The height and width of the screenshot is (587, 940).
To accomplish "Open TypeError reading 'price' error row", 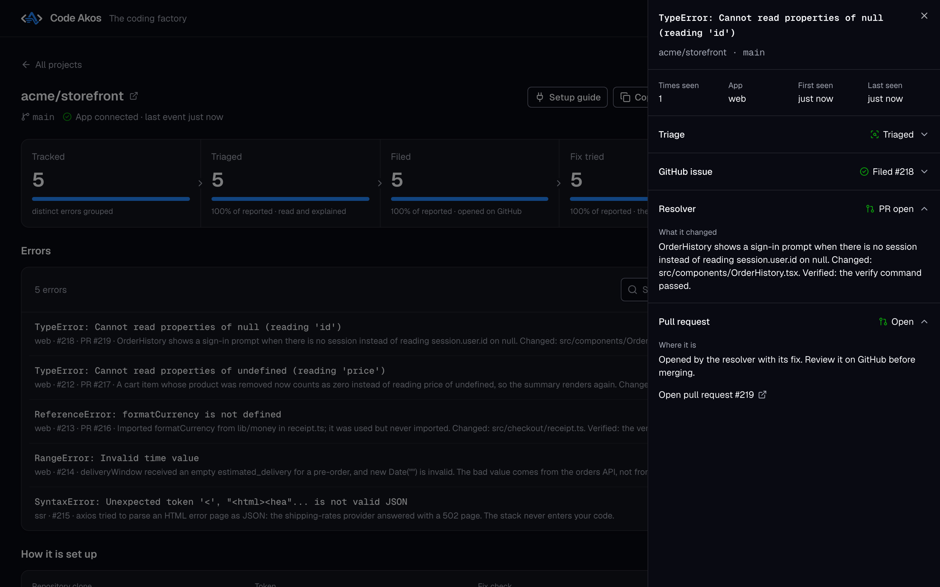I will point(338,378).
